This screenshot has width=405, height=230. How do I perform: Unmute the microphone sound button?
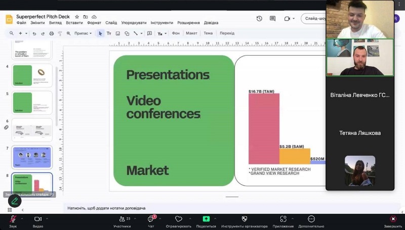click(x=13, y=219)
